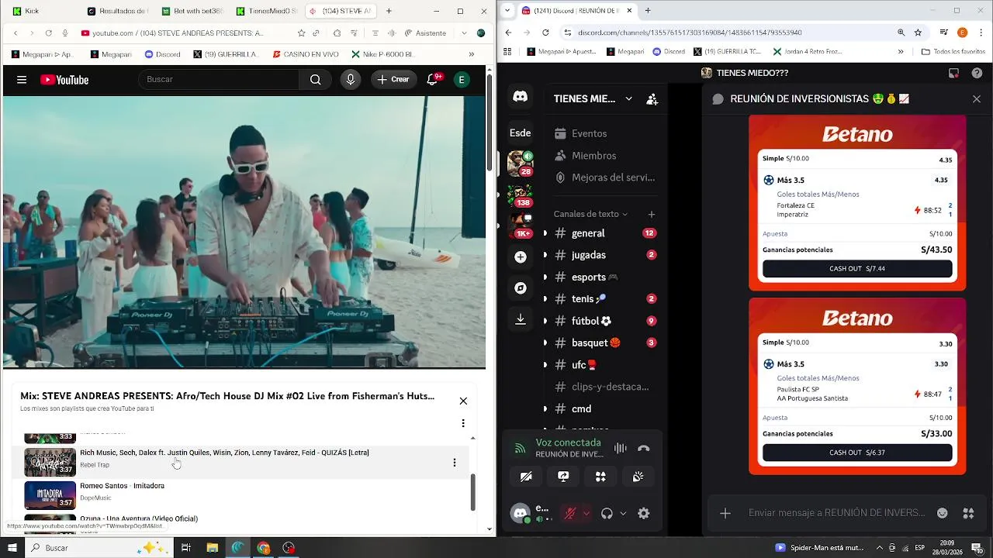993x558 pixels.
Task: Invite members to TIENES MIE... server
Action: pos(652,99)
